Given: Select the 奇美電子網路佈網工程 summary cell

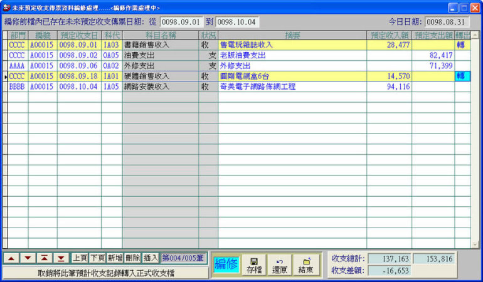Looking at the screenshot, I should click(x=292, y=86).
